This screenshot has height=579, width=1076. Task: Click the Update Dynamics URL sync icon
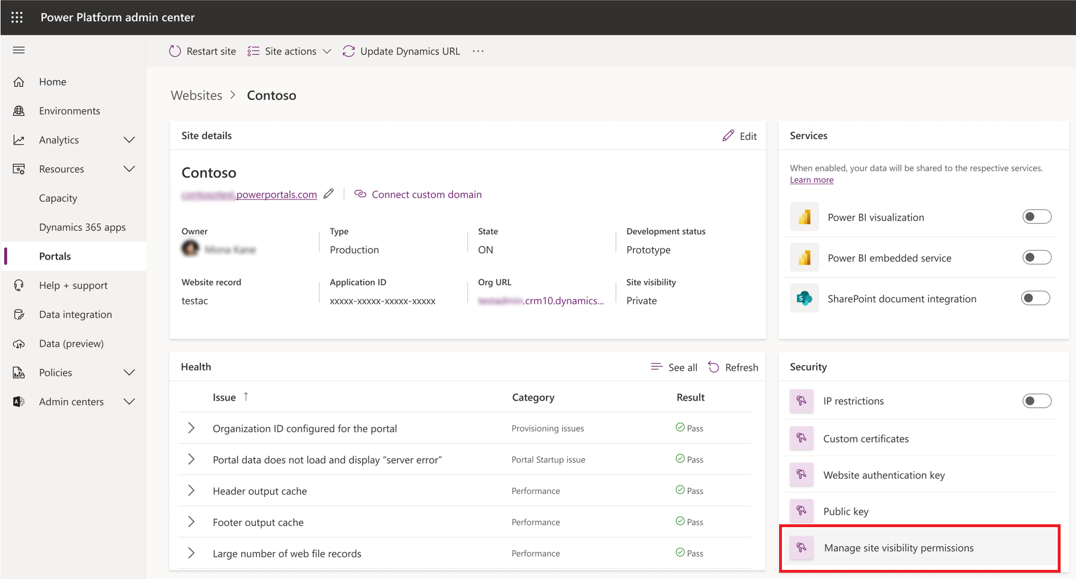coord(349,51)
